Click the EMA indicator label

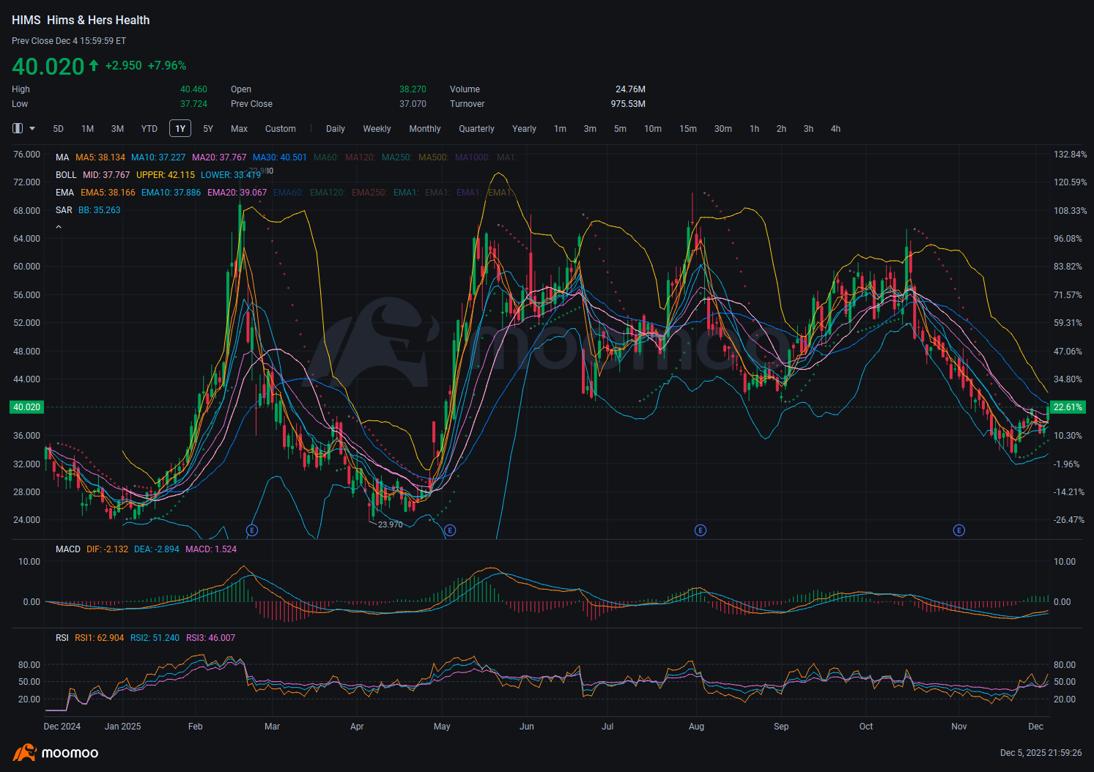tap(65, 193)
